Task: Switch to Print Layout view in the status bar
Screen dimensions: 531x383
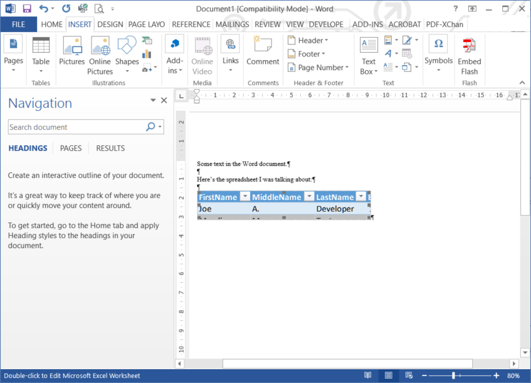Action: click(x=389, y=375)
